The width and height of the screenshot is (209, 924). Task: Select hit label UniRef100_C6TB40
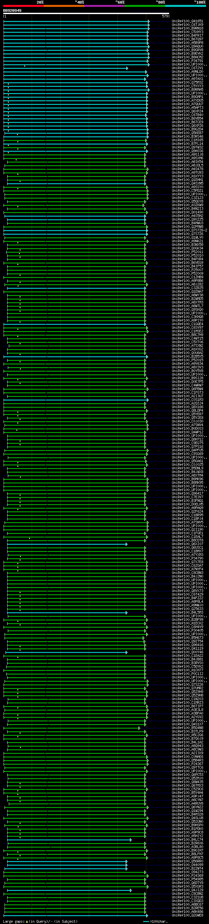coord(187,115)
